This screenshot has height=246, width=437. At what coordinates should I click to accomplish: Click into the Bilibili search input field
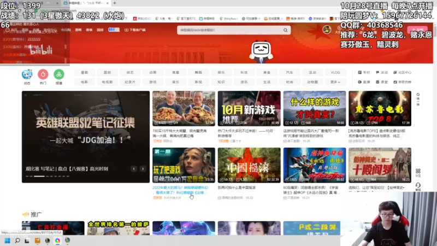coord(230,30)
